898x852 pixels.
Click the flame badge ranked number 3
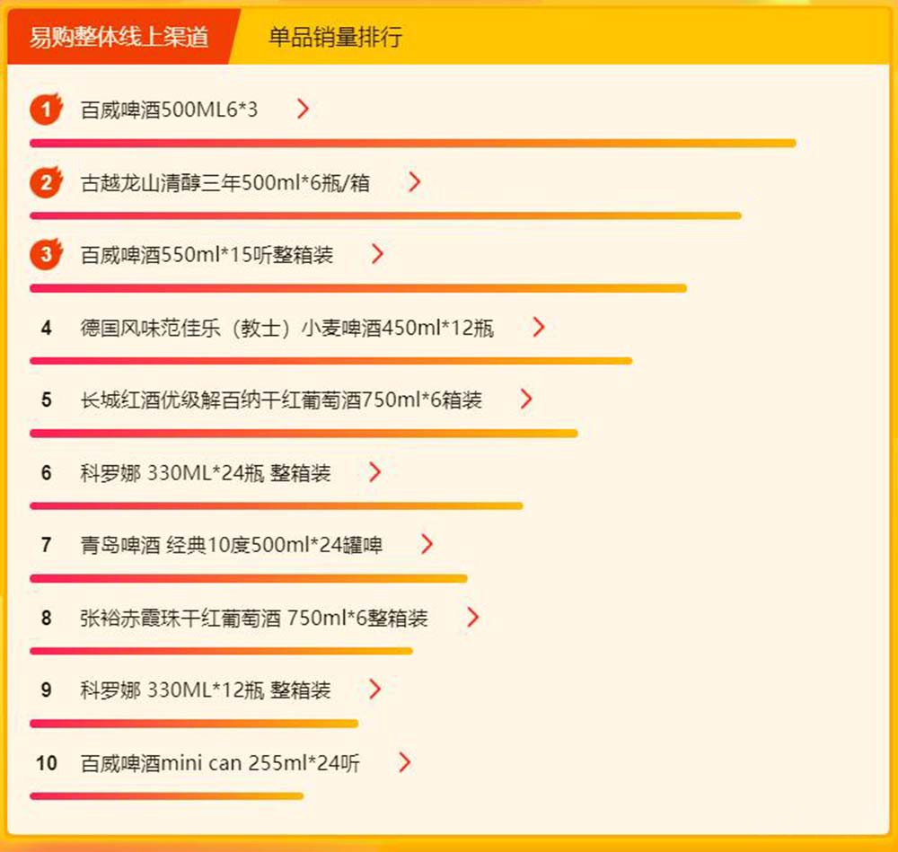tap(46, 254)
